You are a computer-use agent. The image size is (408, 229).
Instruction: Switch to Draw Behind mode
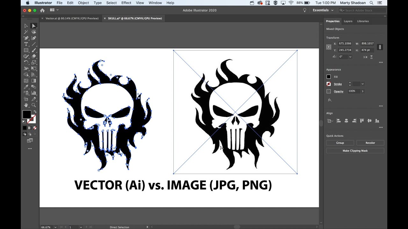pos(30,134)
